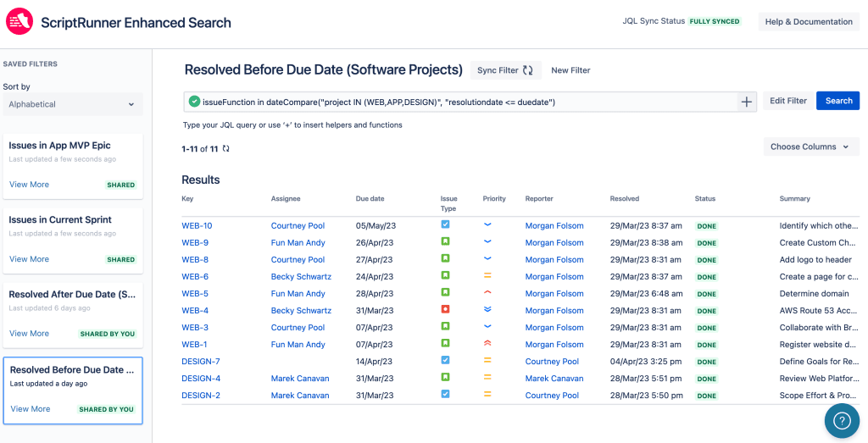Click the ScriptRunner logo icon
This screenshot has height=443, width=868.
pos(19,22)
